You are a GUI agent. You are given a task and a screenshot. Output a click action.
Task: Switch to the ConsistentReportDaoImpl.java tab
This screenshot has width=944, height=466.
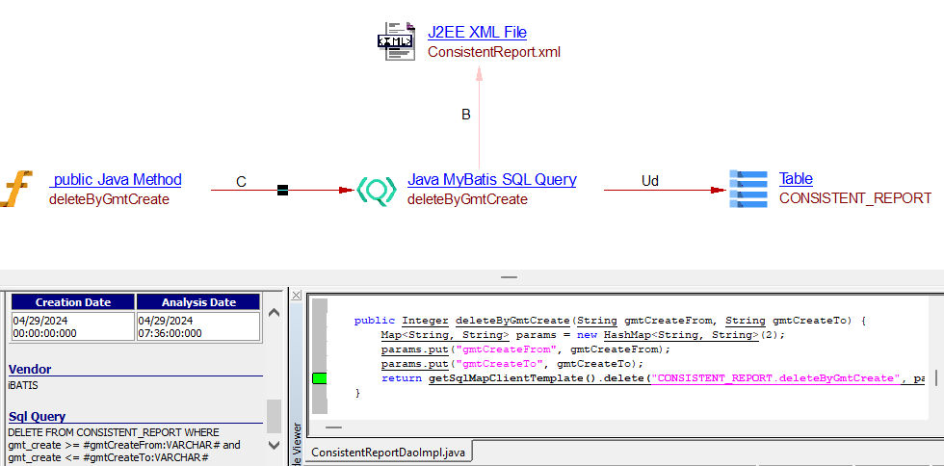[x=389, y=452]
